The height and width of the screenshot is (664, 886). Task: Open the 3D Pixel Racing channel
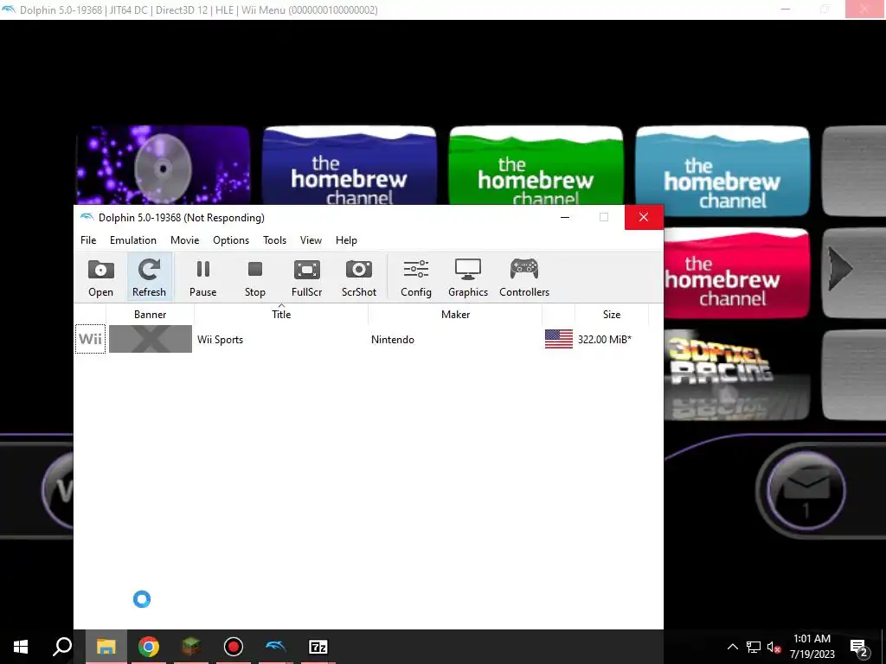point(737,375)
